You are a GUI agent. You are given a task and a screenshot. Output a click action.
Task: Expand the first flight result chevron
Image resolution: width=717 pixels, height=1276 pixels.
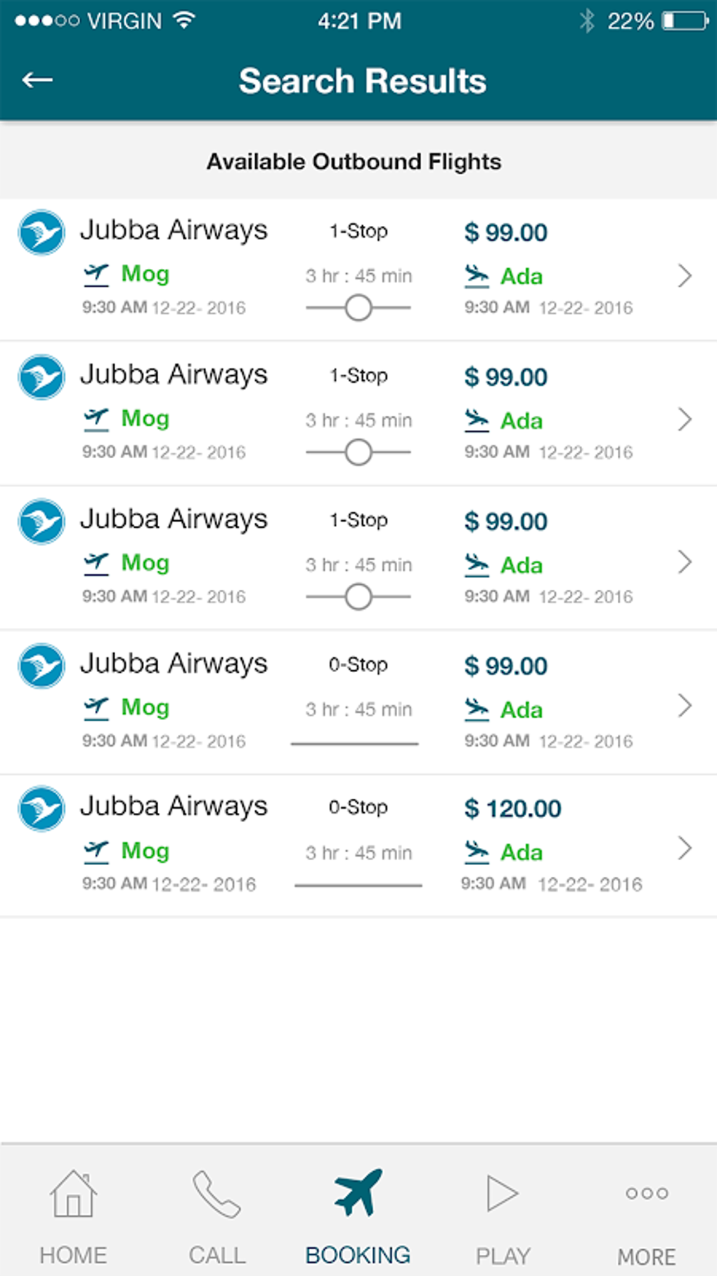pos(685,276)
